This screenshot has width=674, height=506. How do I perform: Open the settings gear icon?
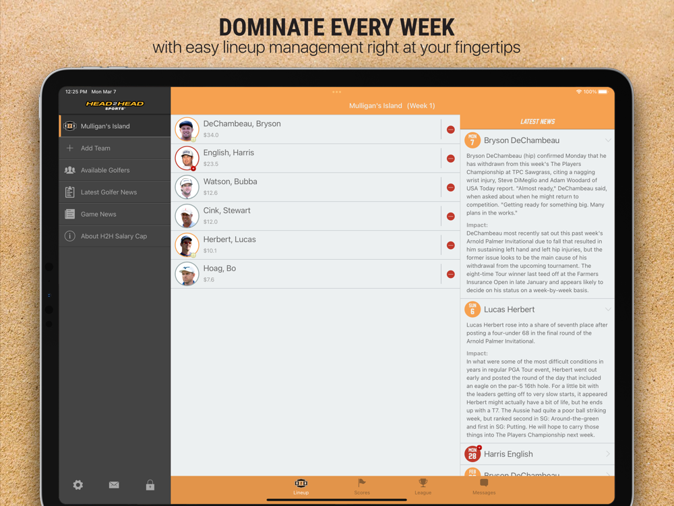[78, 485]
